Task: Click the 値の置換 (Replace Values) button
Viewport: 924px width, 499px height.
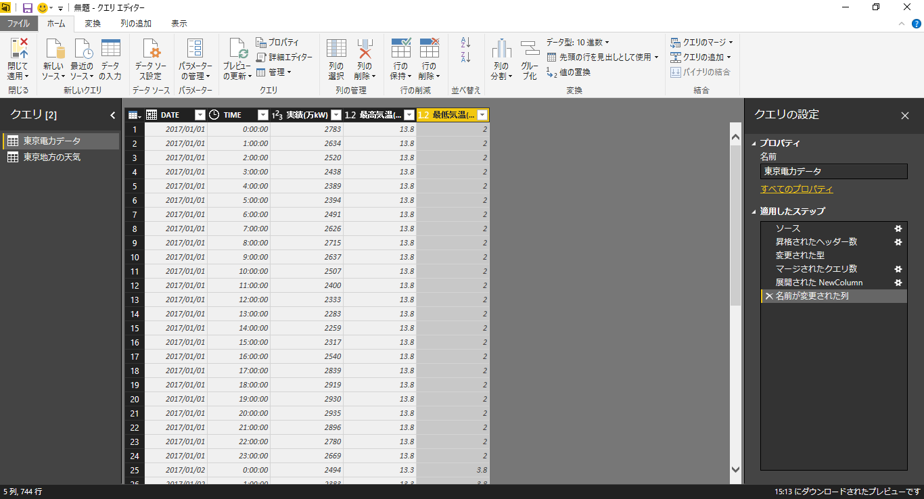Action: (x=569, y=72)
